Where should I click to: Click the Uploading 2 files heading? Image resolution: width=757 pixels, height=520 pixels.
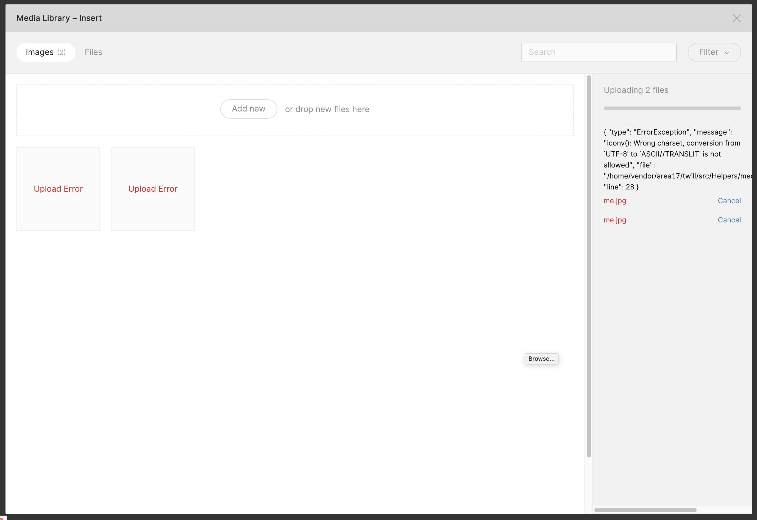[636, 90]
